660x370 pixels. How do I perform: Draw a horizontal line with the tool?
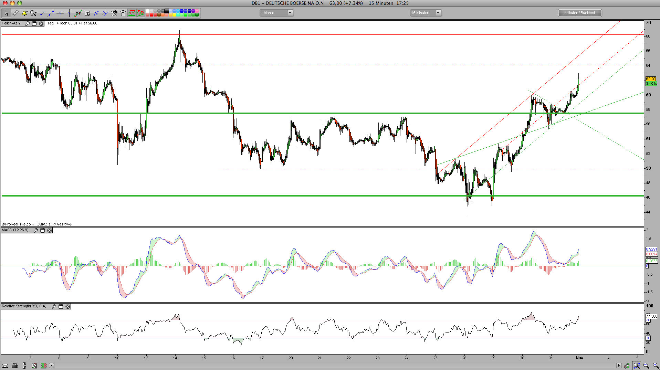[x=60, y=13]
